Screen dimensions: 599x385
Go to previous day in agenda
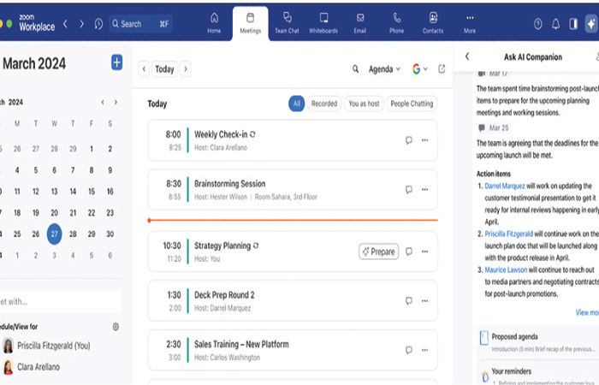coord(144,69)
